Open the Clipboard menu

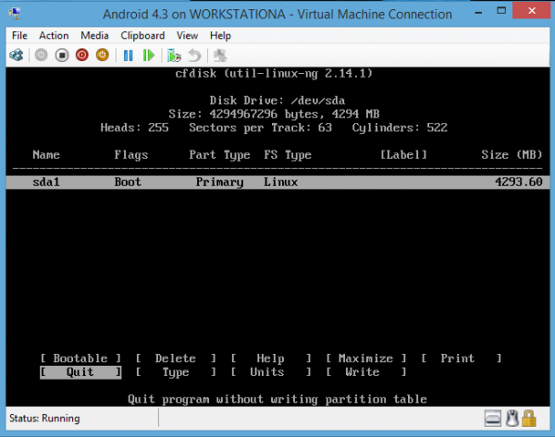pos(142,36)
